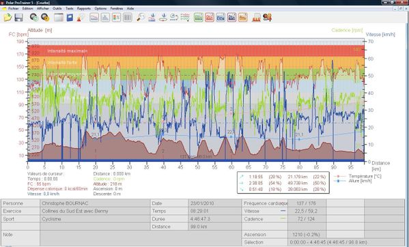The height and width of the screenshot is (247, 409).
Task: Click the empty Note text area
Action: pos(141,238)
